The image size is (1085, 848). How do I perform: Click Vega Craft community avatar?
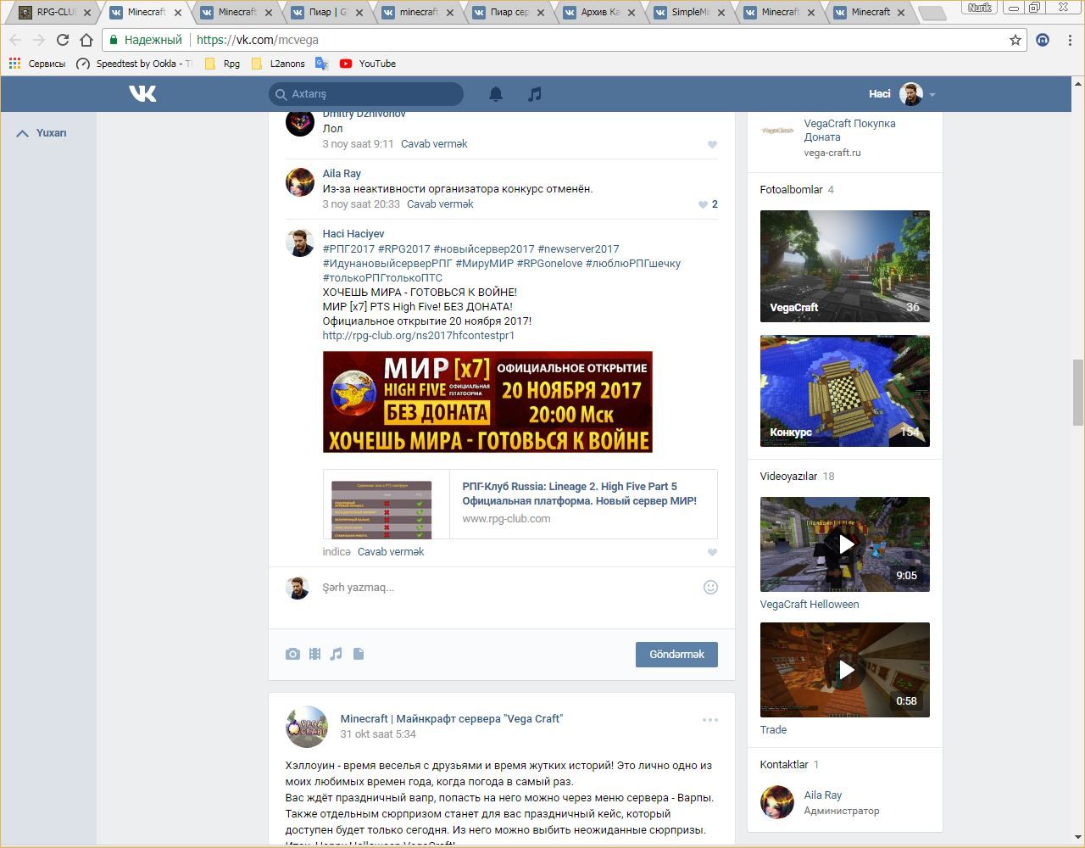coord(307,727)
